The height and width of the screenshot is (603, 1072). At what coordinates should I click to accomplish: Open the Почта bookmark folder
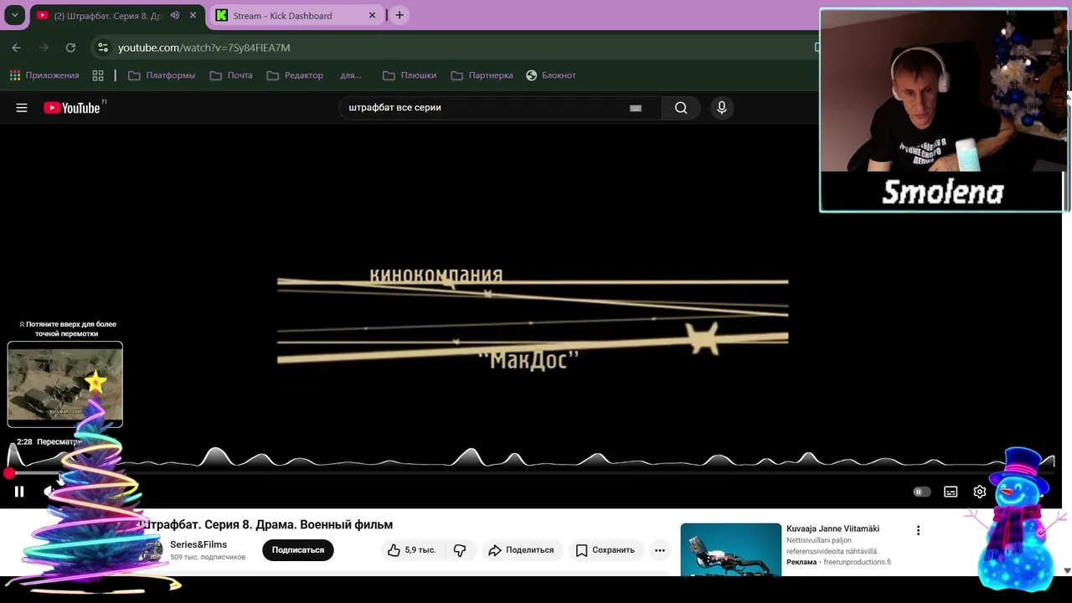[231, 75]
